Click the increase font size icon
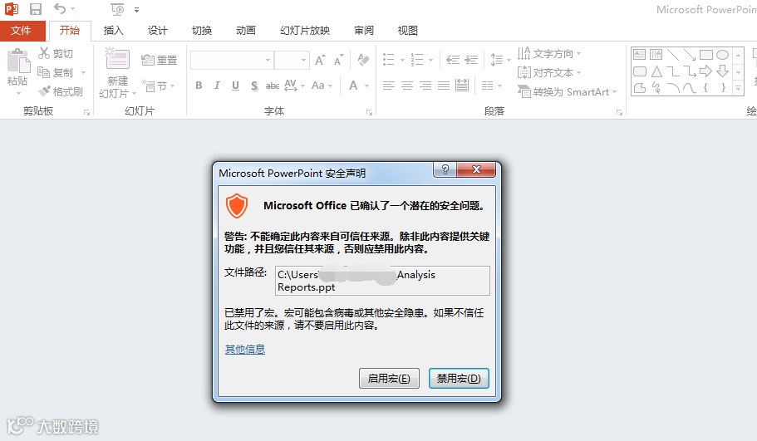 320,60
